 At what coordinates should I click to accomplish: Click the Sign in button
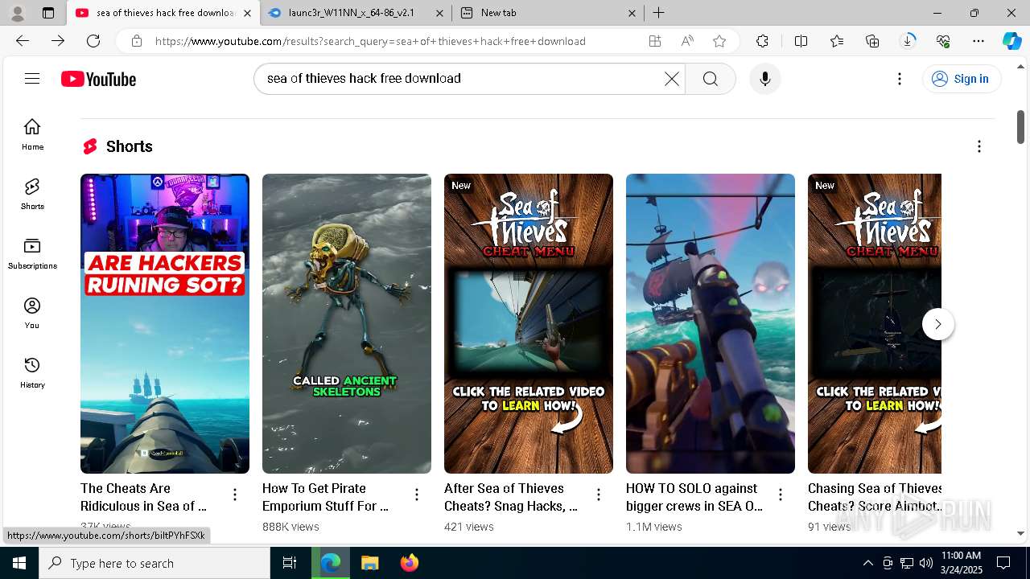(961, 79)
